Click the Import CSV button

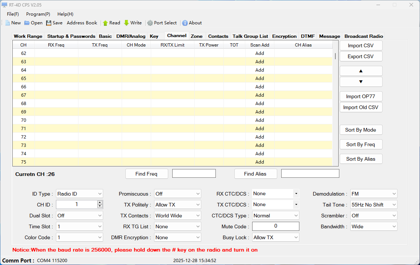tap(361, 45)
